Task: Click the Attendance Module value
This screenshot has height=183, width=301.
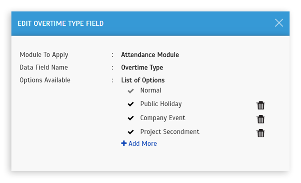Action: pos(150,55)
